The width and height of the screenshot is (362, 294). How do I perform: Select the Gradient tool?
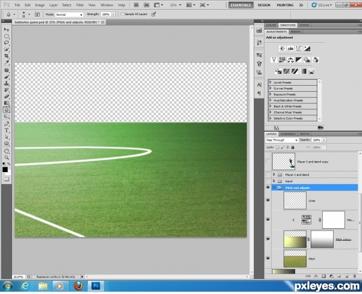pos(7,103)
